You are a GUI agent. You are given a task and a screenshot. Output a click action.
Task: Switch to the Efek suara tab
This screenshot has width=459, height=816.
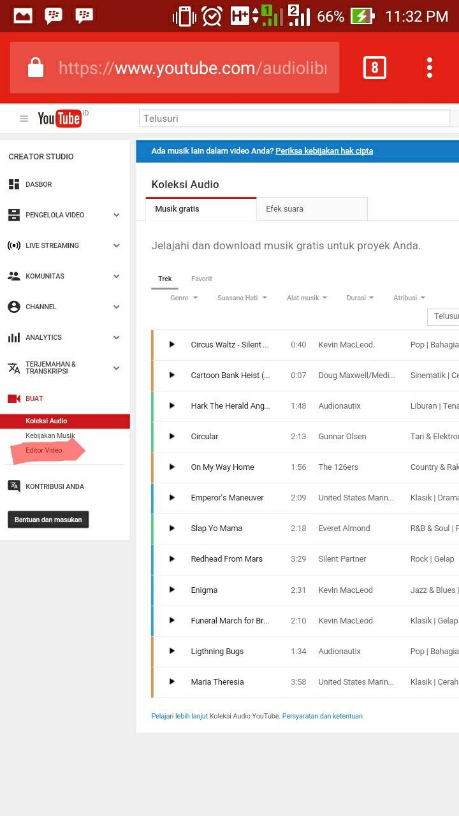(x=312, y=209)
